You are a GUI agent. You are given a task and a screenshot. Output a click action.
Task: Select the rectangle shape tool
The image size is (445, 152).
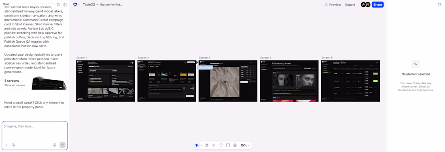click(228, 145)
